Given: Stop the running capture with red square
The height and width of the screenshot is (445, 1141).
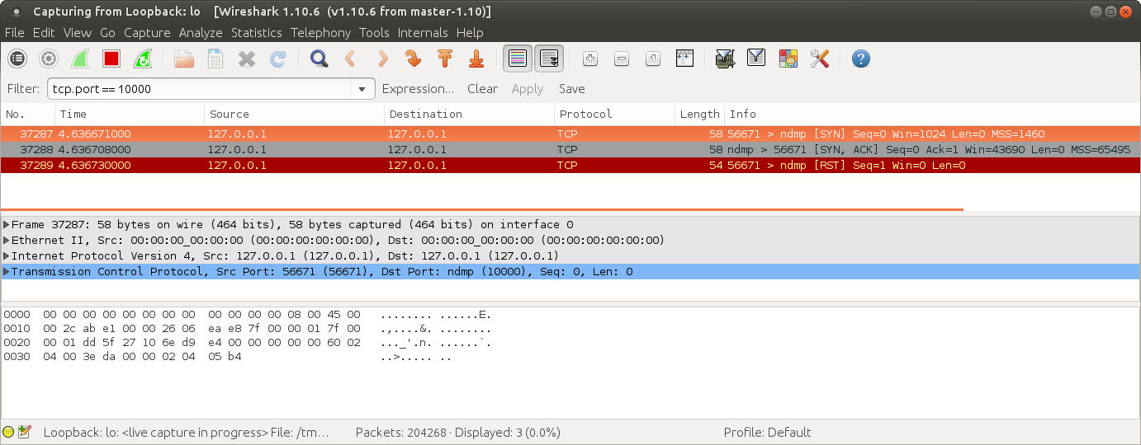Looking at the screenshot, I should [111, 59].
